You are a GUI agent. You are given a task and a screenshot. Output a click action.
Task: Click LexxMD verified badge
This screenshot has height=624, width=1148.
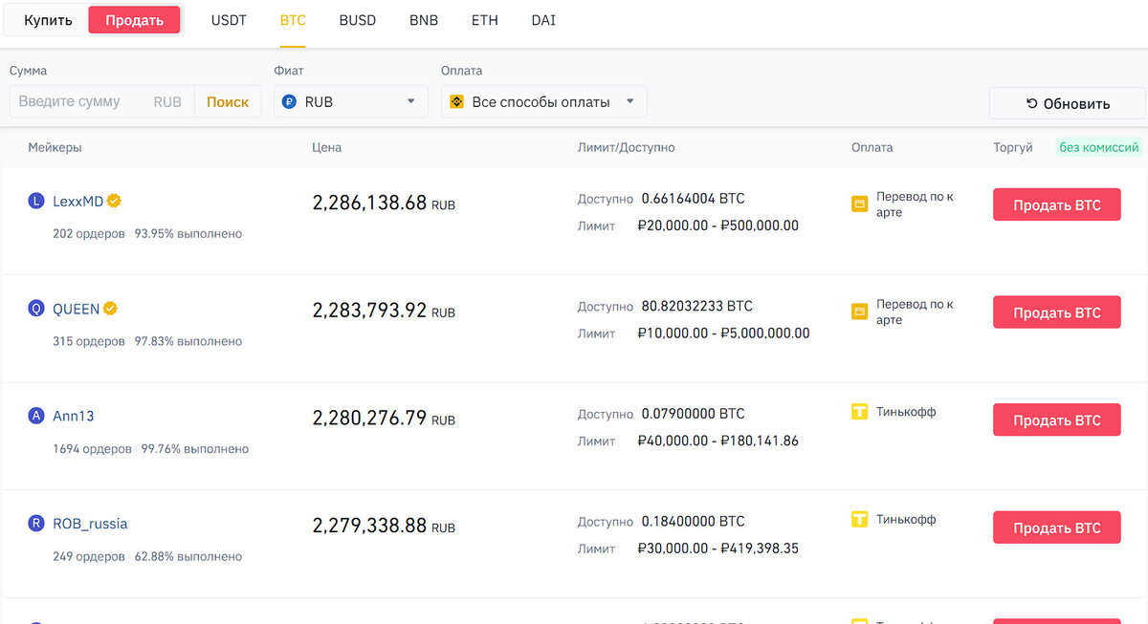pos(114,202)
